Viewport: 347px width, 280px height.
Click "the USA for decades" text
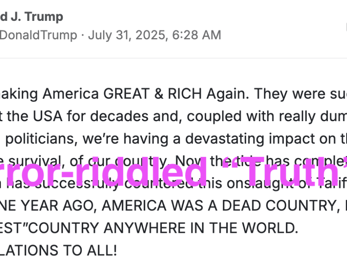pos(78,116)
